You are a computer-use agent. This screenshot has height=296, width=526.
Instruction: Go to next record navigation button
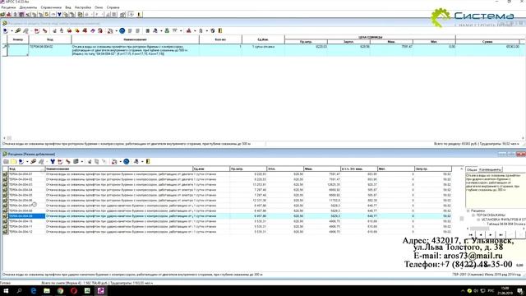pyautogui.click(x=491, y=235)
